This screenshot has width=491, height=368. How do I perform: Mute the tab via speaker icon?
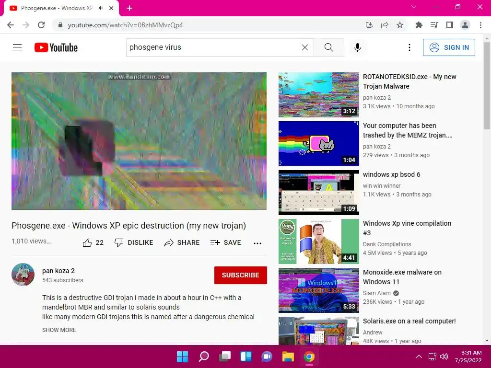(101, 8)
